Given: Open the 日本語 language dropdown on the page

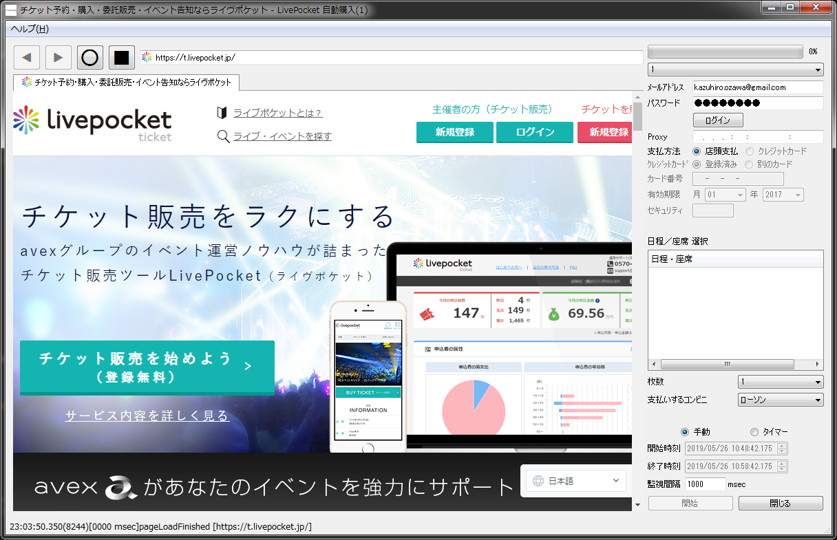Looking at the screenshot, I should point(576,481).
